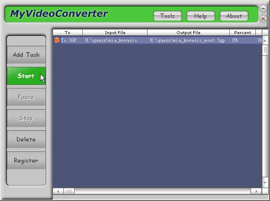
Task: Open the About dialog
Action: point(234,16)
